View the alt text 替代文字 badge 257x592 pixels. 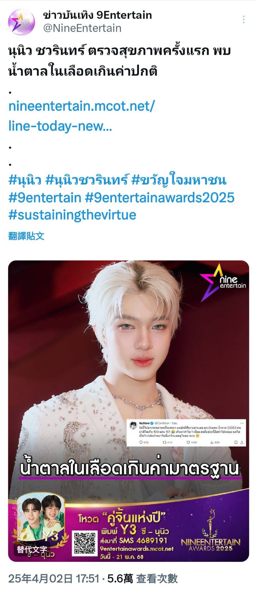coord(32,549)
